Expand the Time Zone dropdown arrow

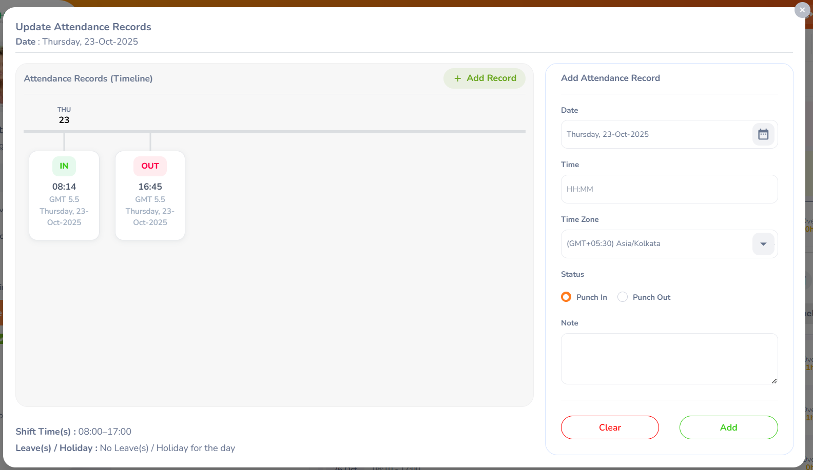pyautogui.click(x=763, y=244)
